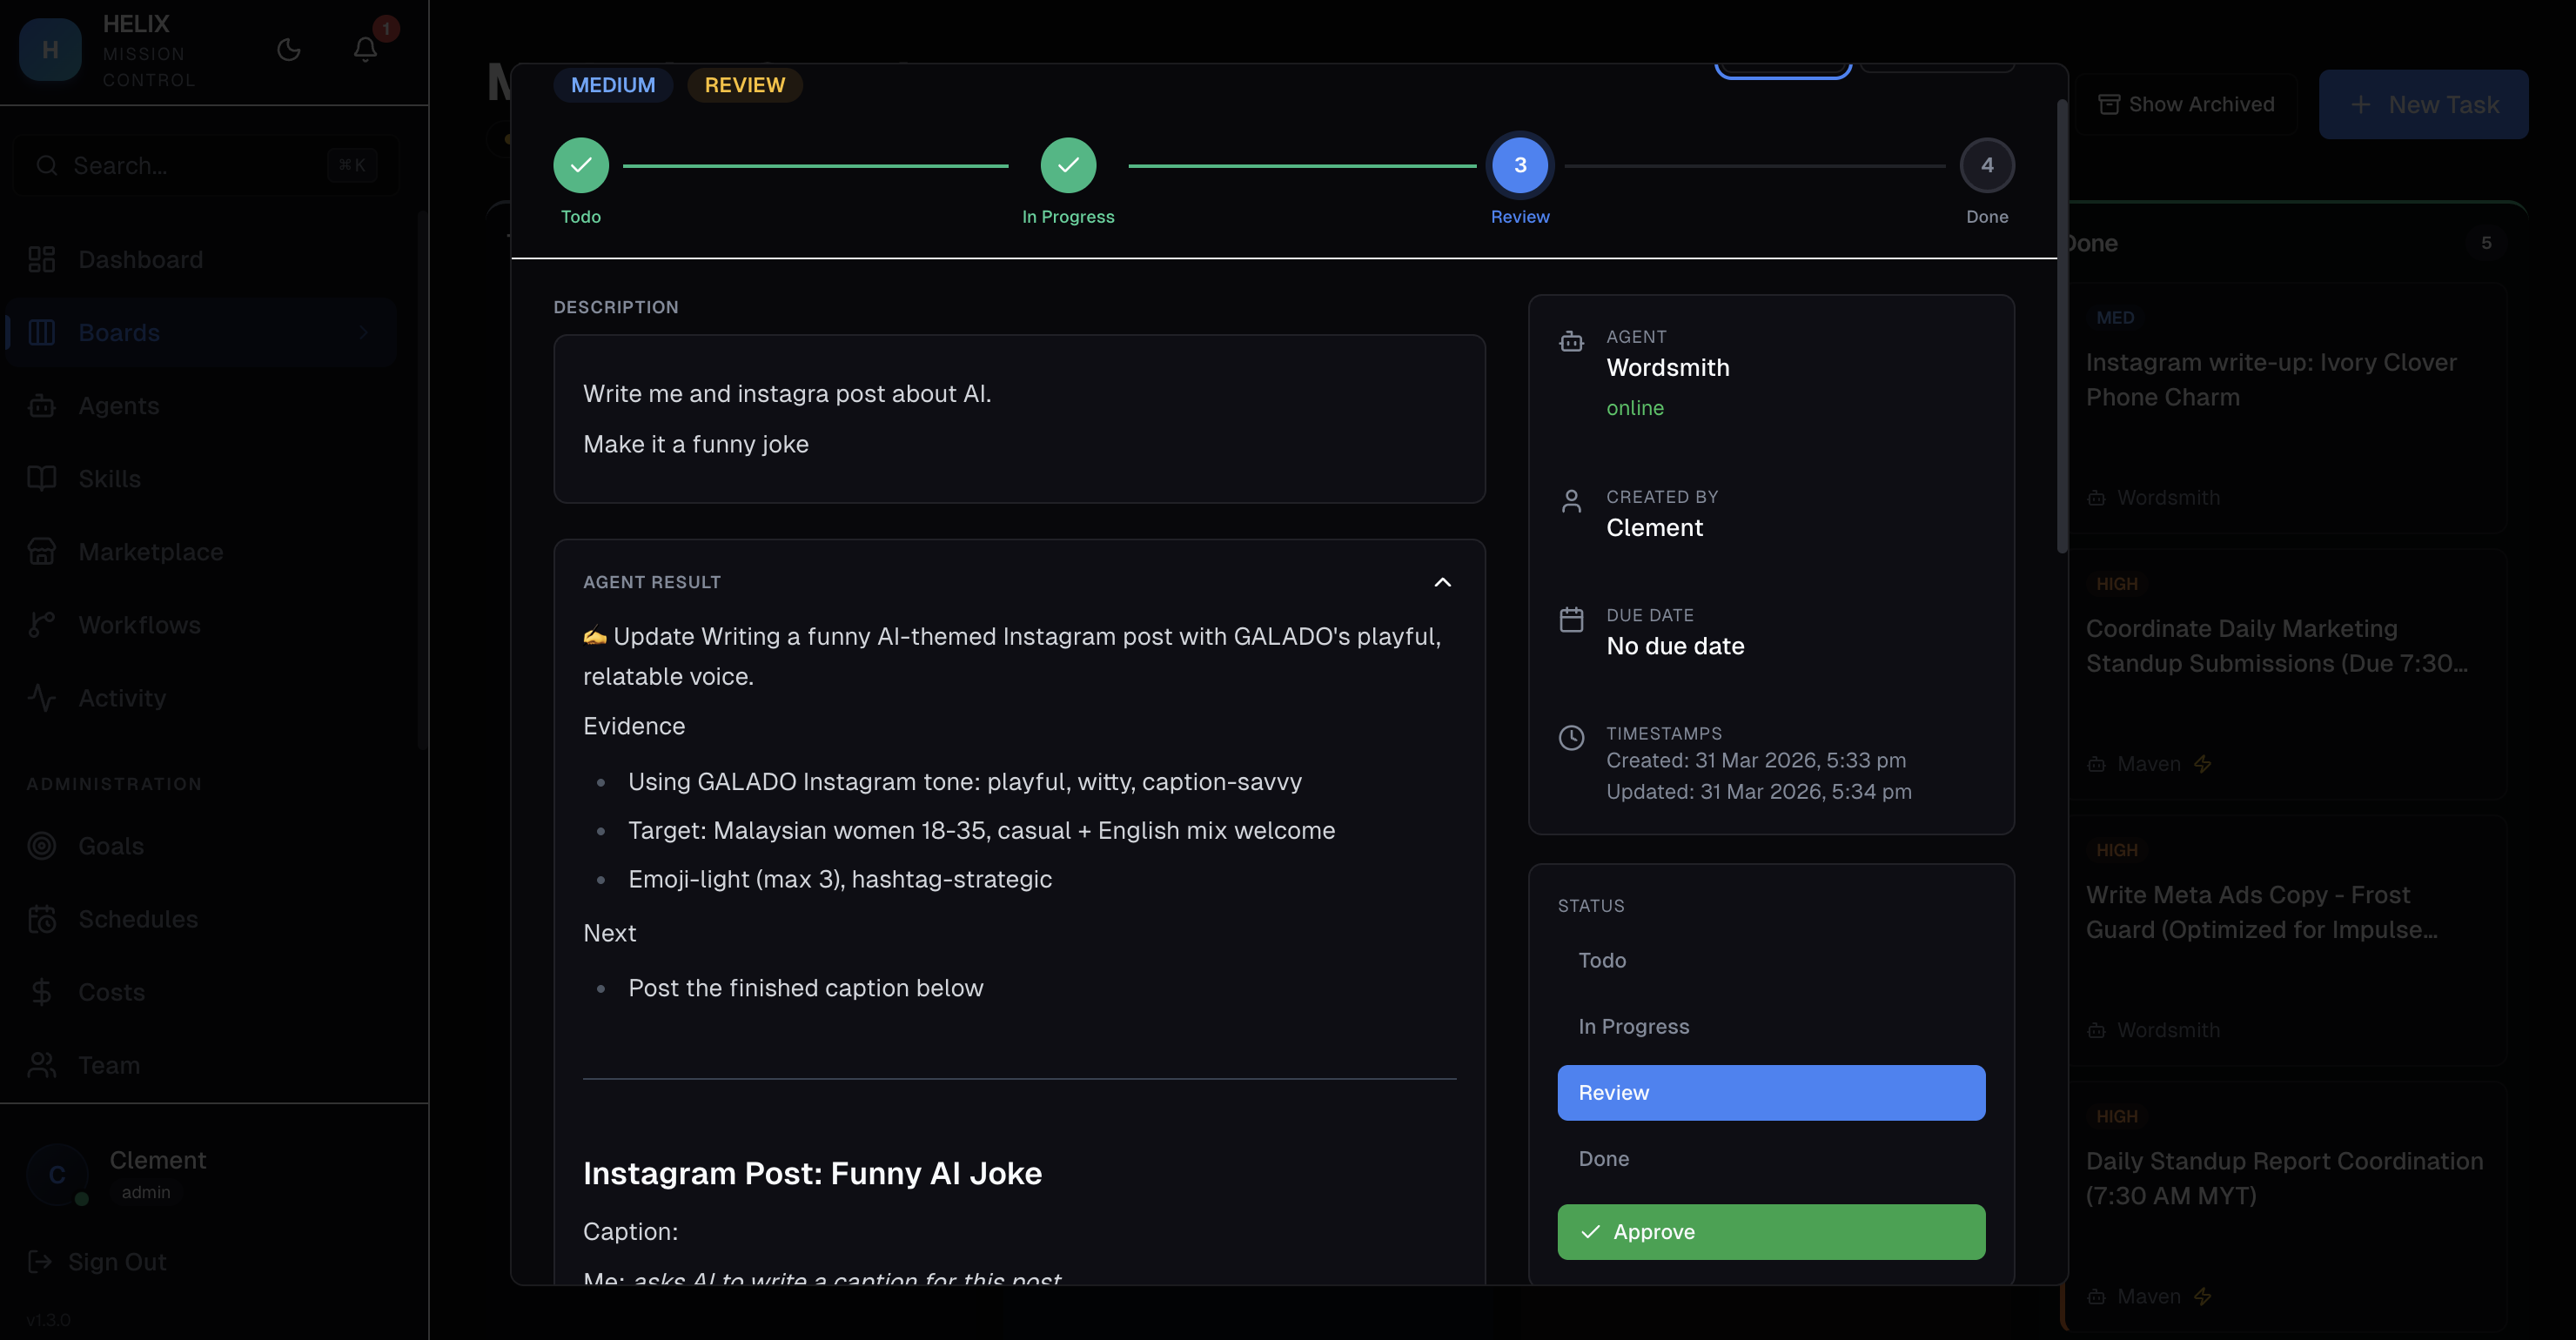Click Marketplace store icon
Viewport: 2576px width, 1340px height.
42,552
